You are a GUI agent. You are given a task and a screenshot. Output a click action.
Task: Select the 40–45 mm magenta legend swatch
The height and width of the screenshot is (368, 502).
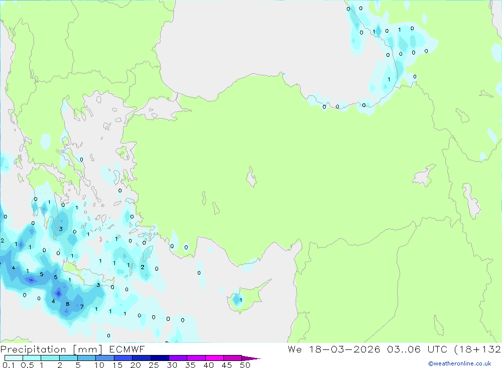(x=214, y=358)
